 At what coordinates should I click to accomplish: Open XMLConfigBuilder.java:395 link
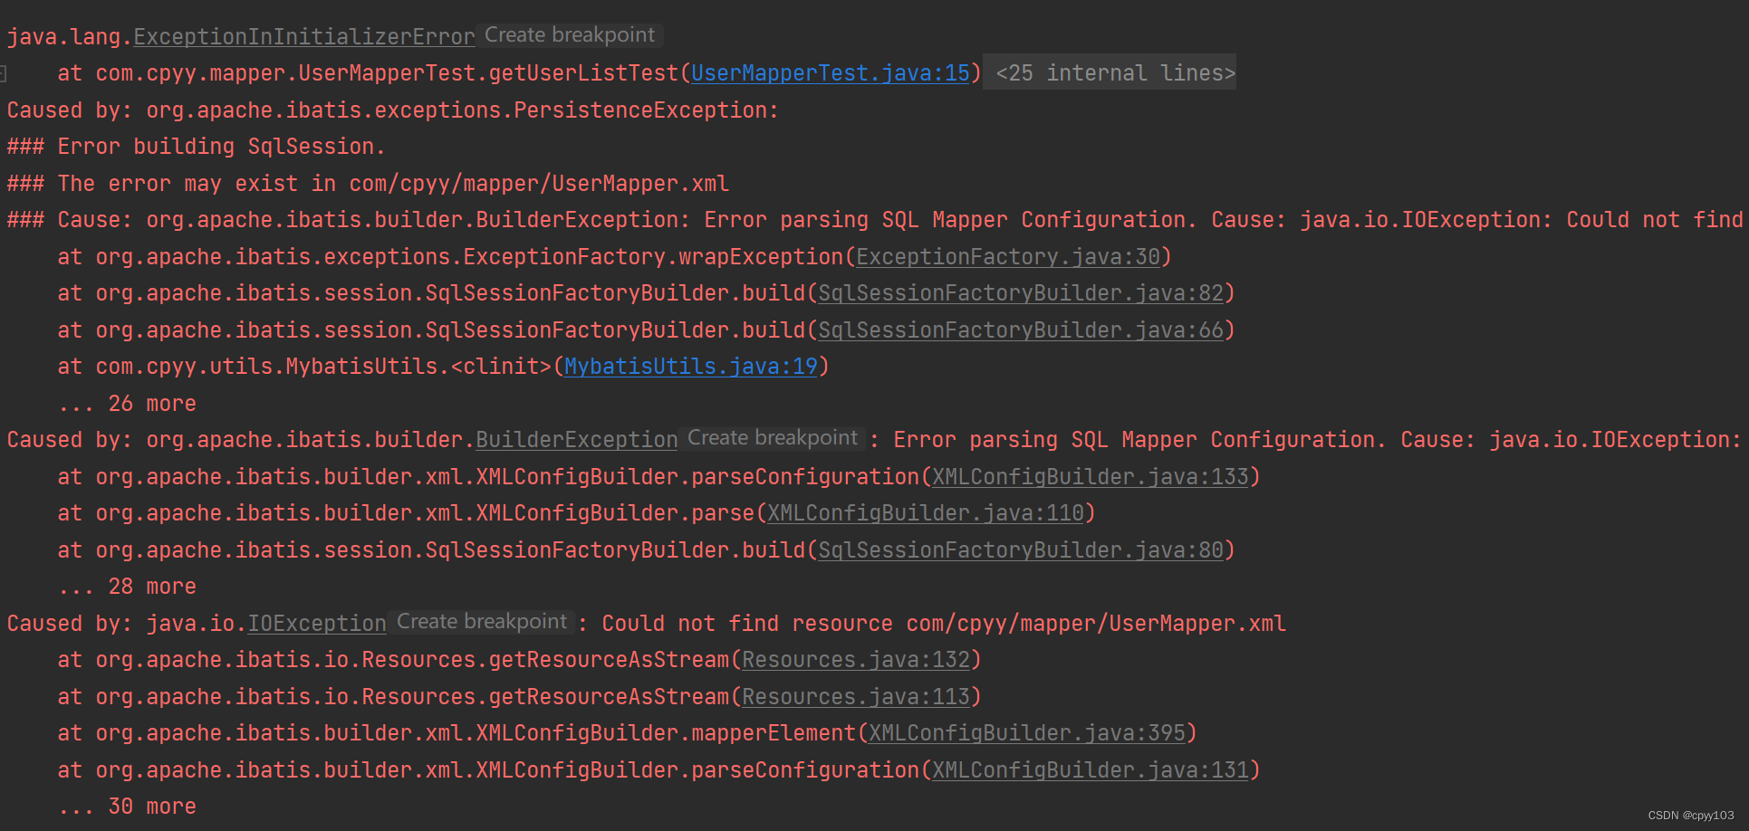coord(1027,733)
